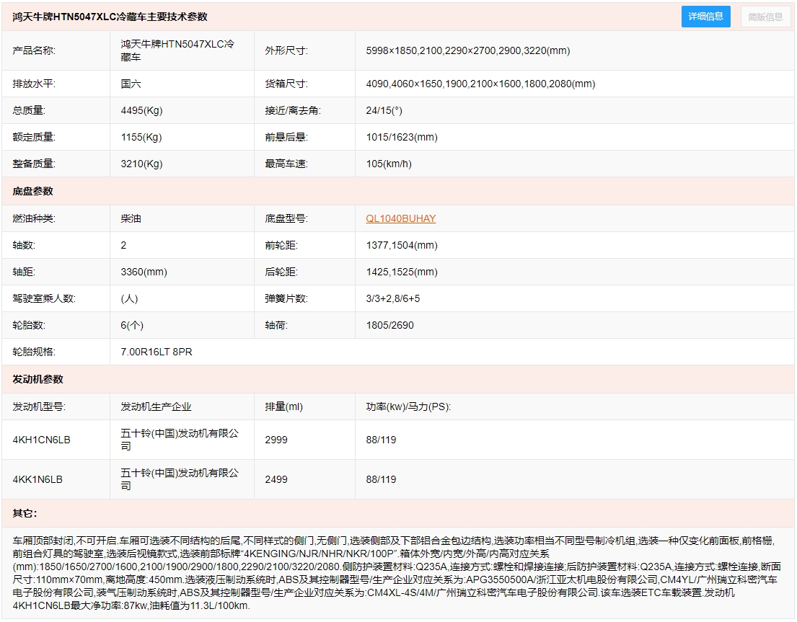Click the emission level value 国六
This screenshot has height=622, width=797.
[x=131, y=84]
